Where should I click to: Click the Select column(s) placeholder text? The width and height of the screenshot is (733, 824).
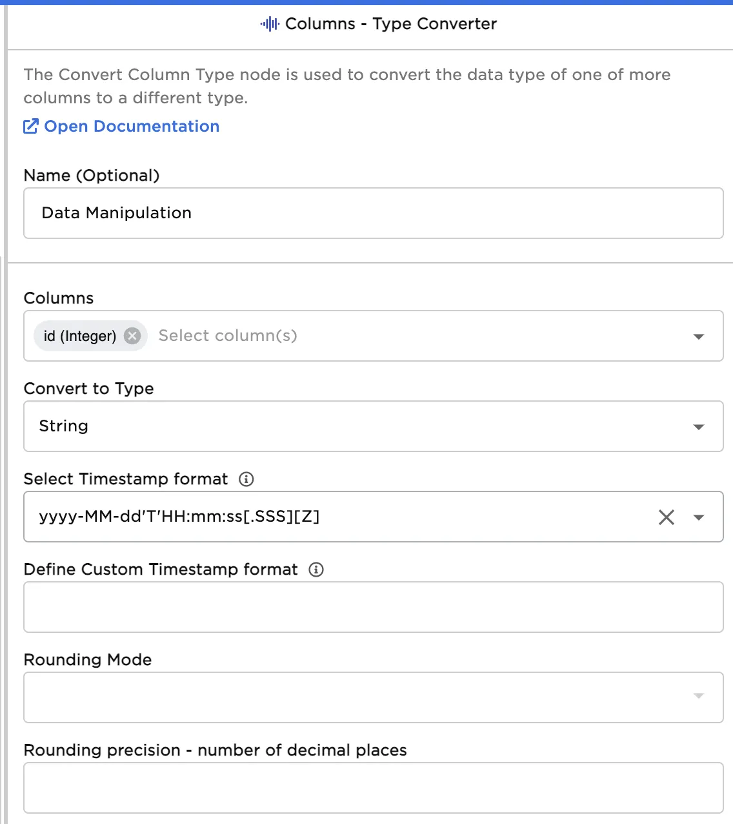tap(228, 336)
